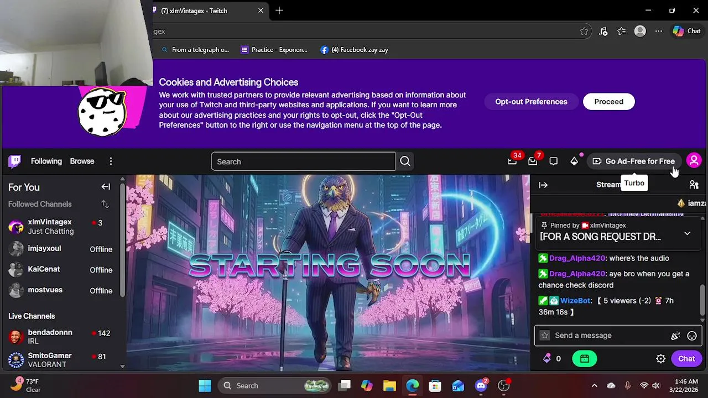Viewport: 708px width, 398px height.
Task: Click the Proceed button
Action: tap(608, 102)
